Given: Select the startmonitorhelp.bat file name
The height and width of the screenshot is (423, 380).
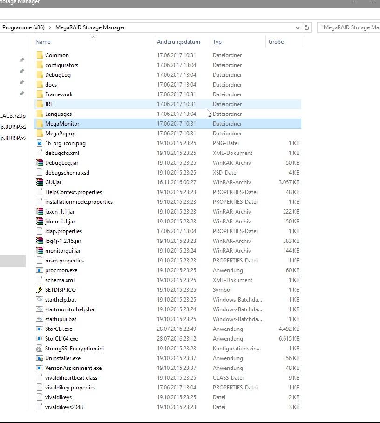Looking at the screenshot, I should tap(70, 309).
